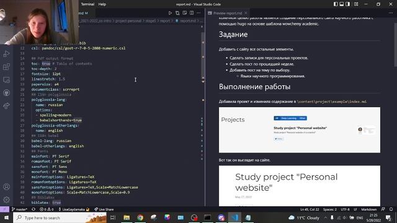Screen dimensions: 397x223
Task: Open the Run and Debug view
Action: tap(6, 54)
